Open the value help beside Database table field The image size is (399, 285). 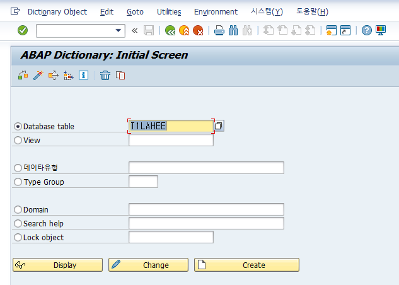coord(219,126)
